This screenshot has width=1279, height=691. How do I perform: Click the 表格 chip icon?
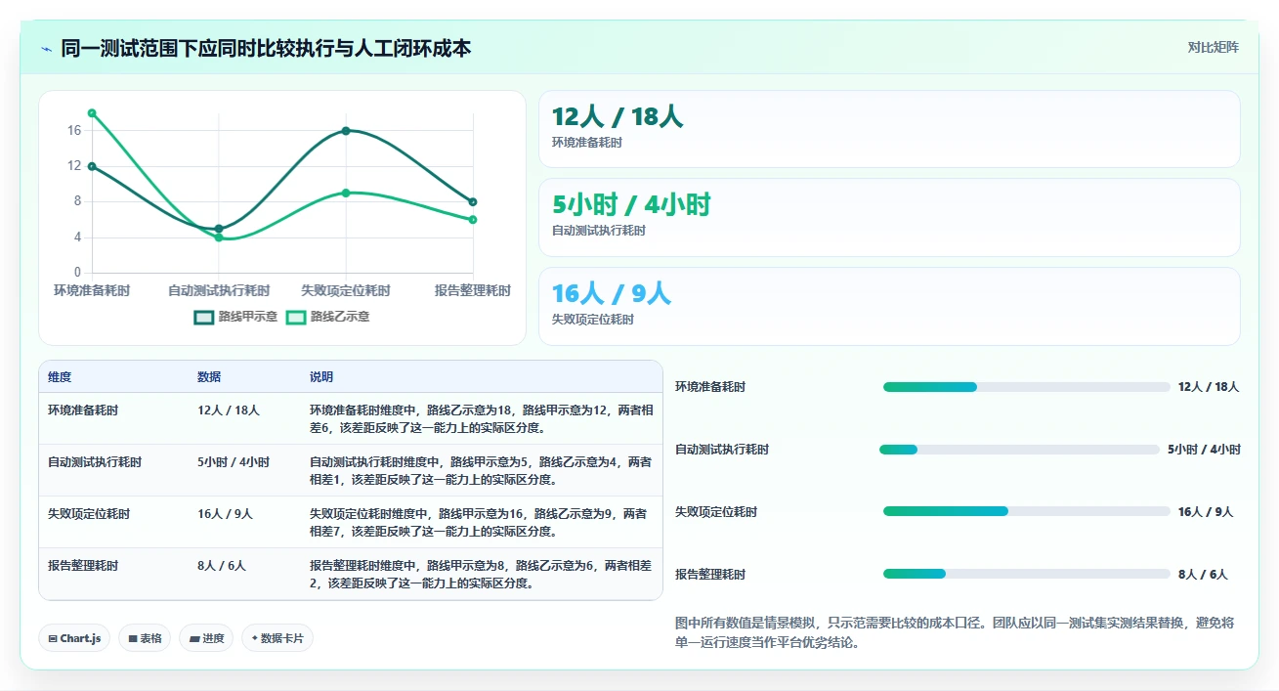click(132, 639)
